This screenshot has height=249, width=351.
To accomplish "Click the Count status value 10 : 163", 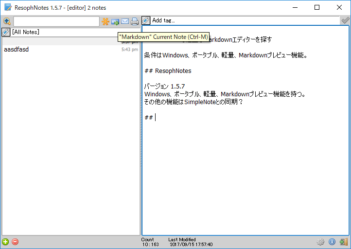I will 150,244.
